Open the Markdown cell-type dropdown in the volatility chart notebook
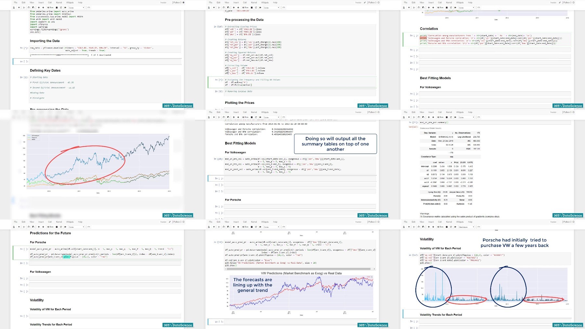 [467, 227]
